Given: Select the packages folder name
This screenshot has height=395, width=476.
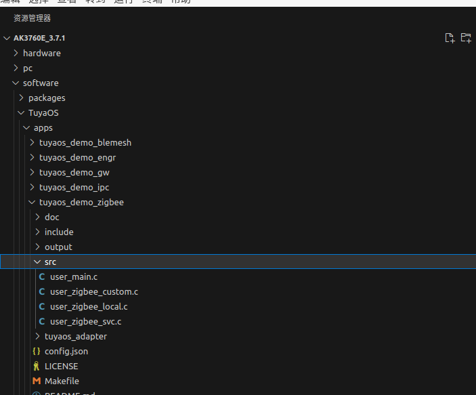Looking at the screenshot, I should [47, 98].
